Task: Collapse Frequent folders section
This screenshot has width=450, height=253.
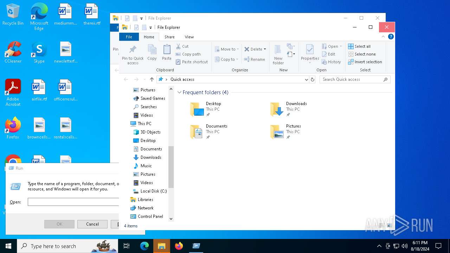Action: coord(179,92)
